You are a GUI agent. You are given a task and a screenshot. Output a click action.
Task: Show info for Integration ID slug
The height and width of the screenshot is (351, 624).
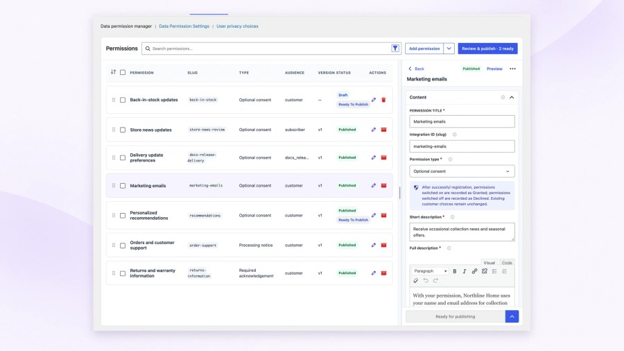(x=454, y=135)
